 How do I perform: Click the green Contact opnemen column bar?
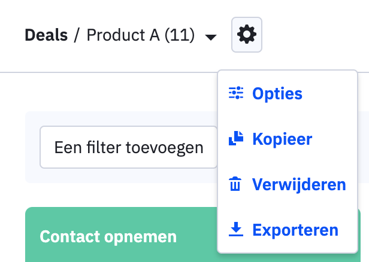coord(121,234)
